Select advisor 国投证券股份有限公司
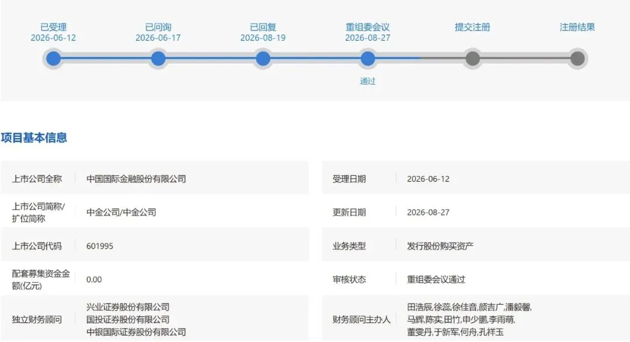630x342 pixels. click(x=128, y=319)
